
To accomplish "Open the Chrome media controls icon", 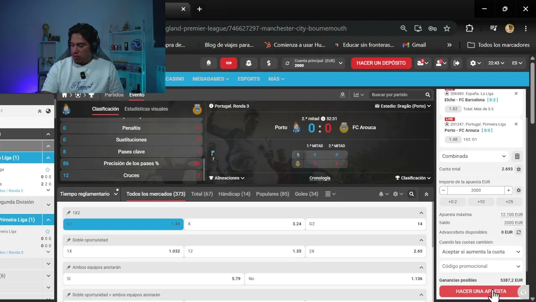I will (494, 29).
